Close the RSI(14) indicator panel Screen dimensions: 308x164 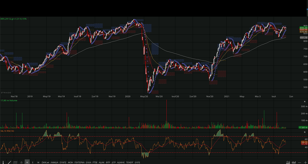pyautogui.click(x=305, y=132)
